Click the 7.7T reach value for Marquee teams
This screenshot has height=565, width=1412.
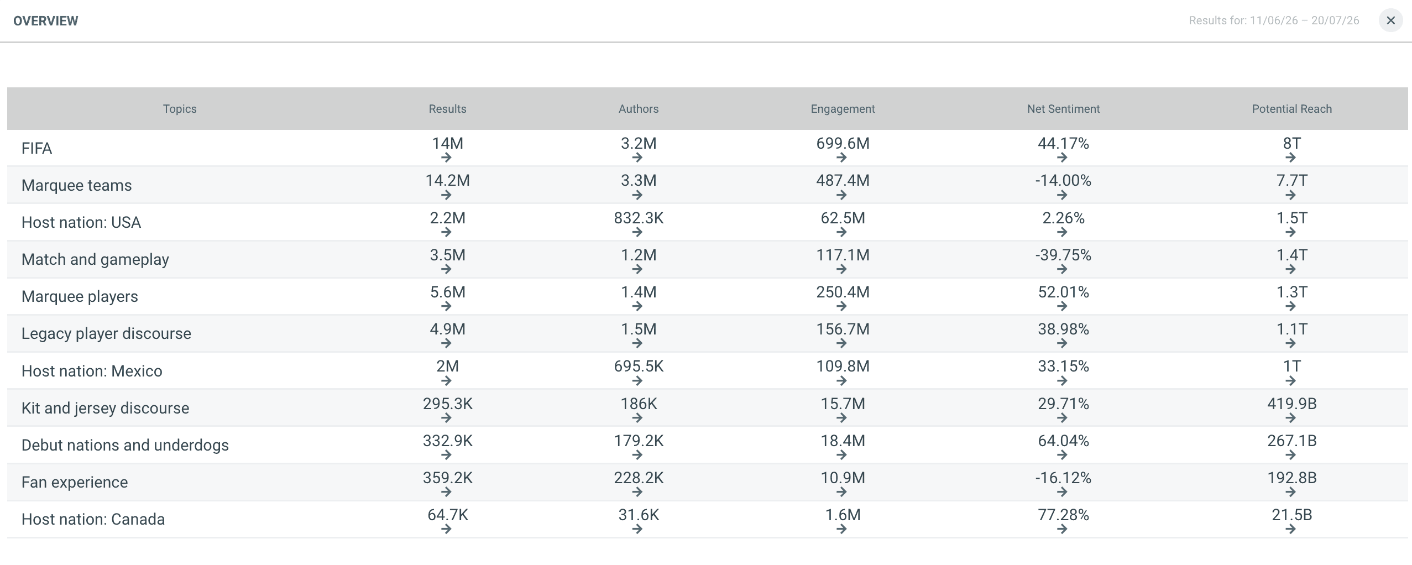1291,180
